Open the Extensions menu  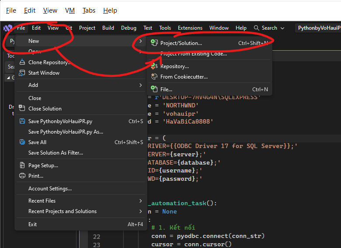pos(190,28)
